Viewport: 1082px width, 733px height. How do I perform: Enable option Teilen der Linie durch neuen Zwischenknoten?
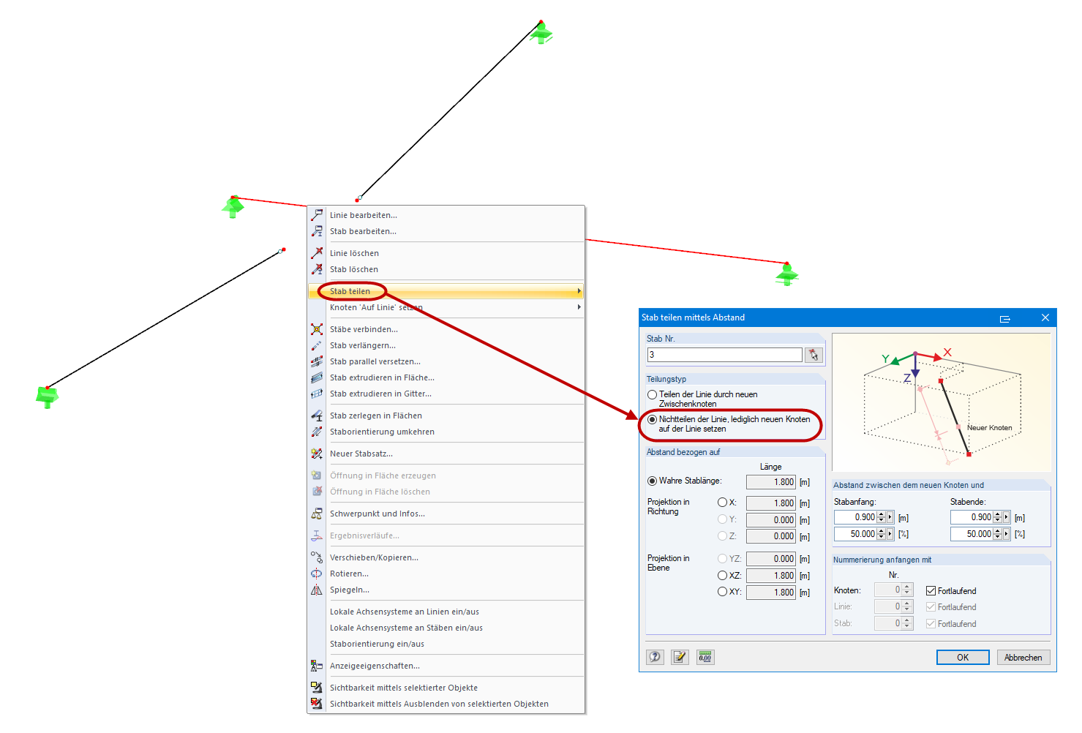click(x=652, y=394)
